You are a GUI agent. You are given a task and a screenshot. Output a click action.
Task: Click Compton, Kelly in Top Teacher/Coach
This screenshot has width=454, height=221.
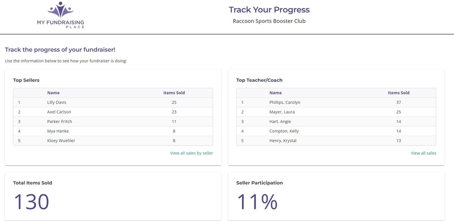tap(284, 131)
